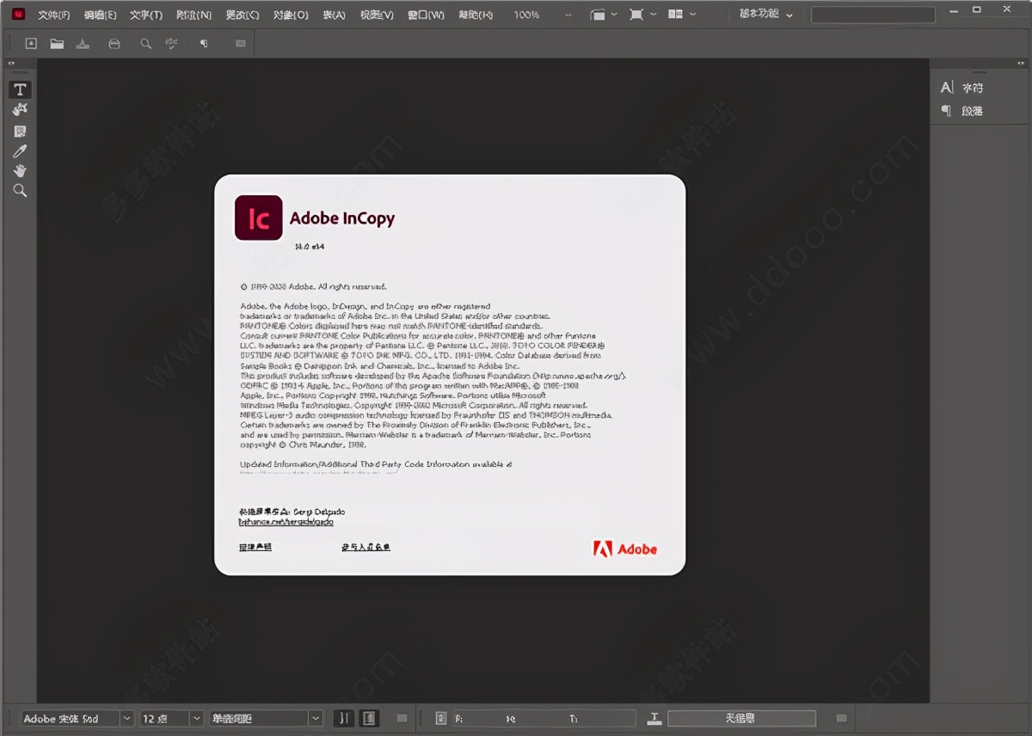This screenshot has height=736, width=1032.
Task: Click the InCopy app icon in title bar
Action: (19, 14)
